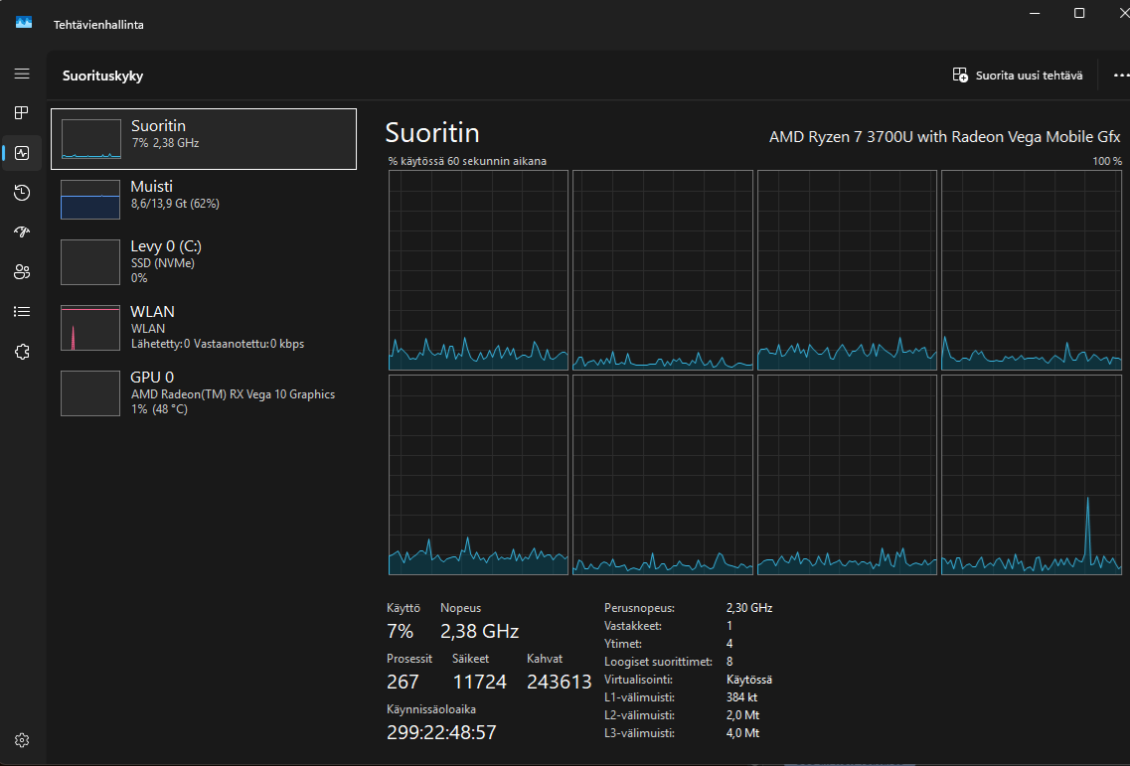Select Suoritin in the resource list
Viewport: 1130px width, 766px height.
pyautogui.click(x=204, y=139)
